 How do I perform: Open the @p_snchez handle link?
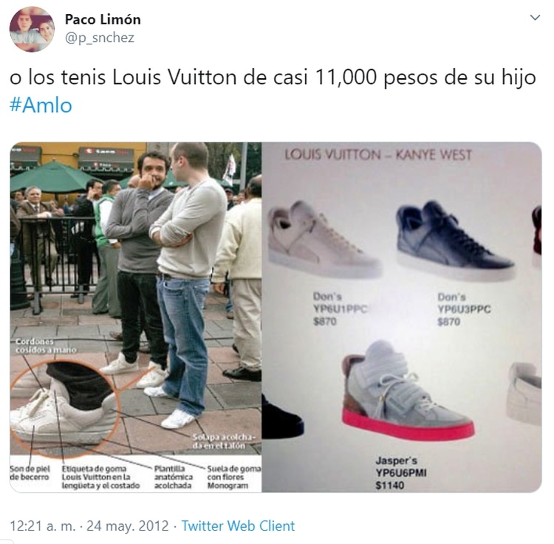click(x=100, y=38)
